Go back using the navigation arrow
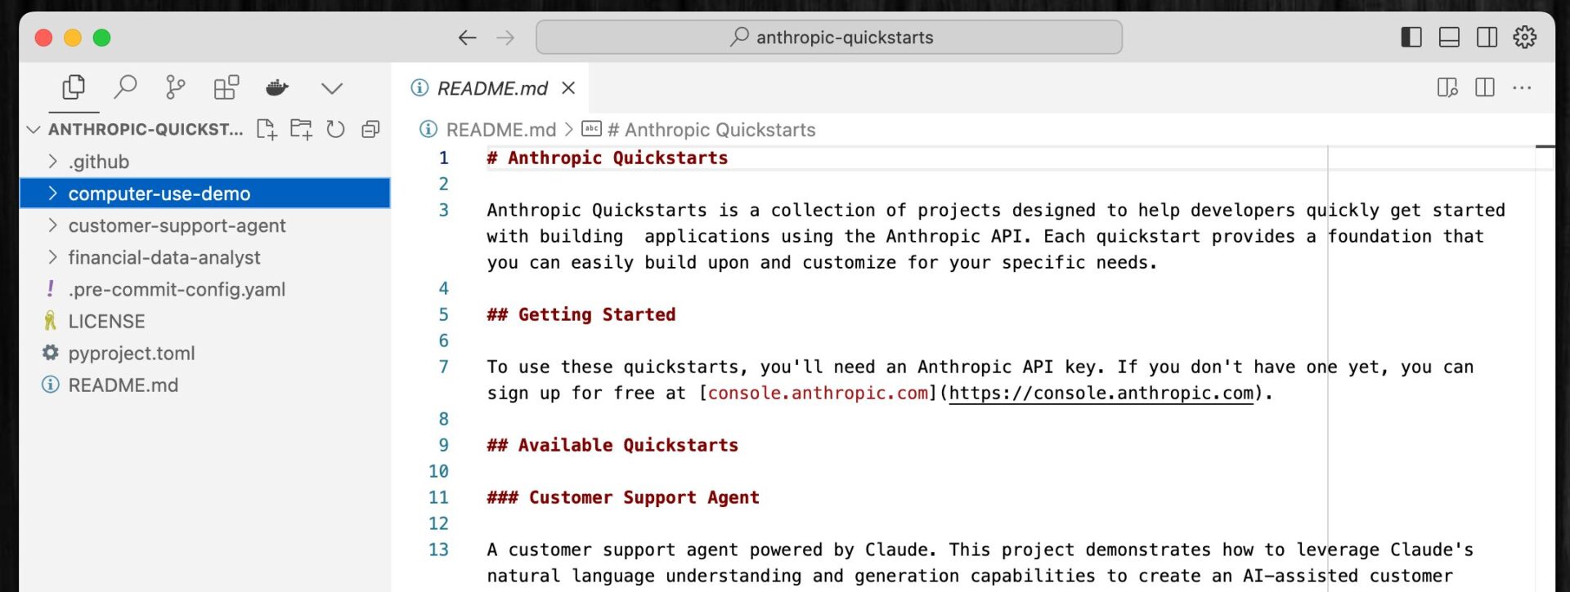Viewport: 1570px width, 592px height. coord(467,38)
